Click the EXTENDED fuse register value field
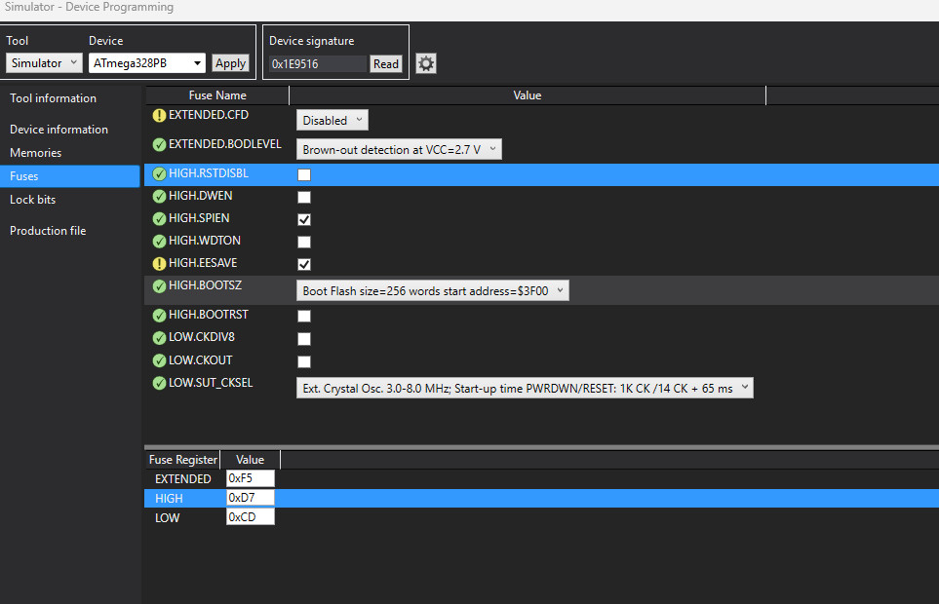 coord(250,479)
